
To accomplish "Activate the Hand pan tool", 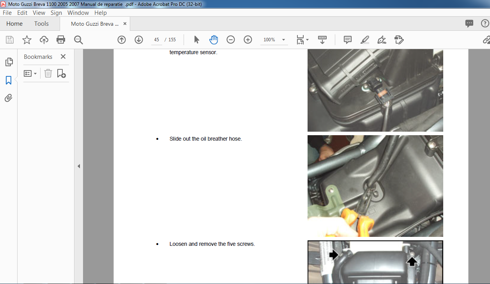I will 214,40.
